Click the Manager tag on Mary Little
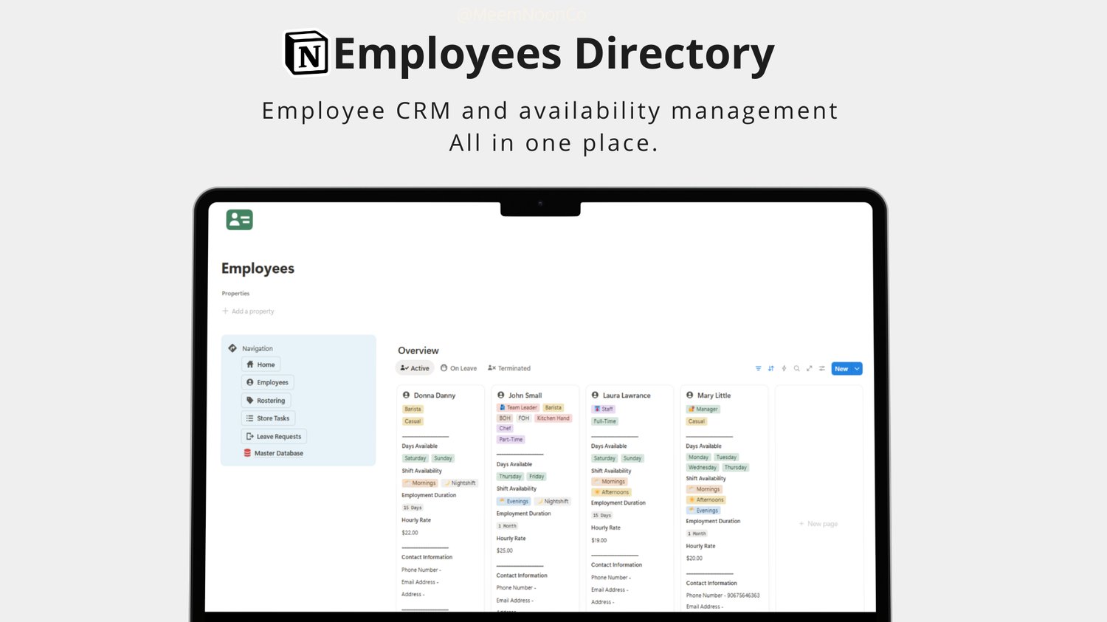Image resolution: width=1107 pixels, height=622 pixels. click(703, 409)
